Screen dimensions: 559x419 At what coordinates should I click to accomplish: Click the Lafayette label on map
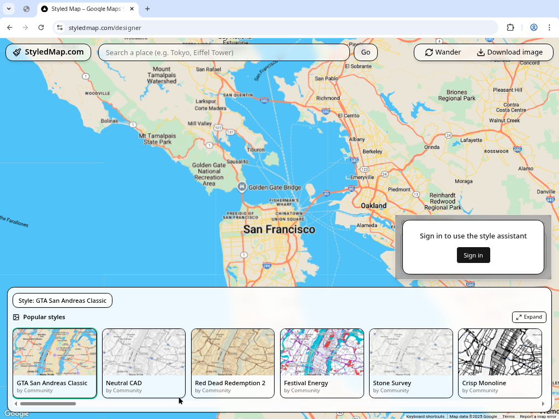coord(471,140)
